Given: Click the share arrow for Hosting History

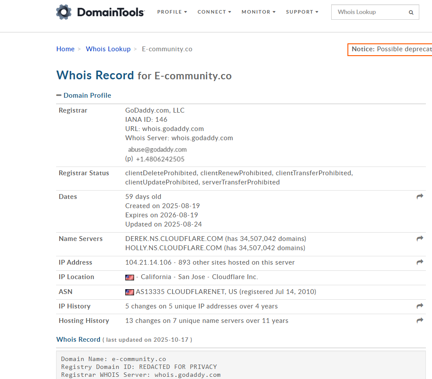Looking at the screenshot, I should tap(420, 320).
